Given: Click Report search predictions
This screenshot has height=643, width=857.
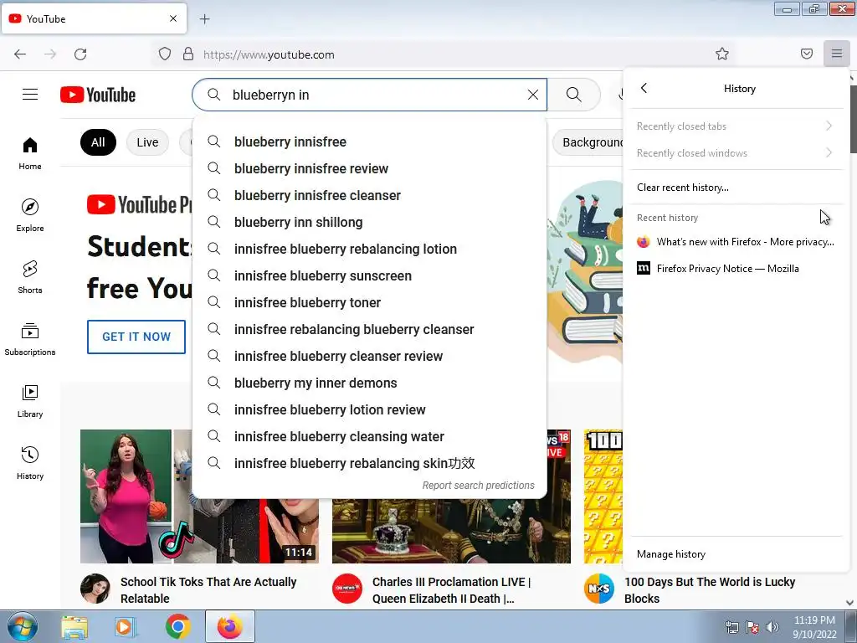Looking at the screenshot, I should pyautogui.click(x=478, y=485).
